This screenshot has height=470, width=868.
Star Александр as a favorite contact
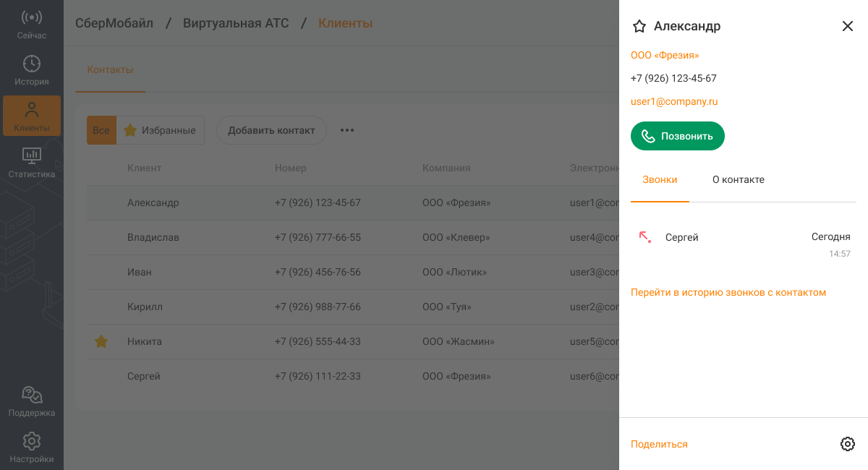point(639,27)
